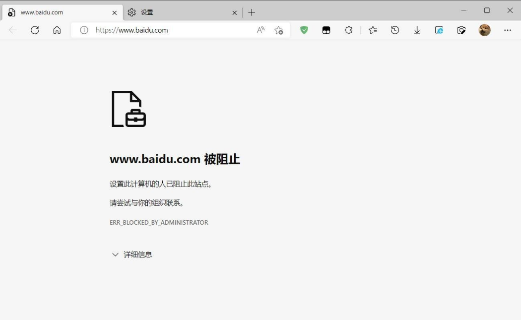The width and height of the screenshot is (521, 320).
Task: Open browsing History icon
Action: tap(395, 30)
